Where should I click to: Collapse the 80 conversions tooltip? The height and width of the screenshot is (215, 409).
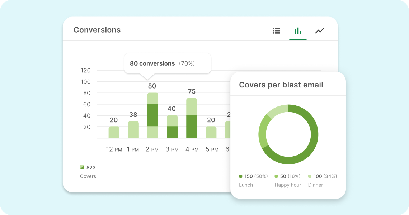pos(168,63)
